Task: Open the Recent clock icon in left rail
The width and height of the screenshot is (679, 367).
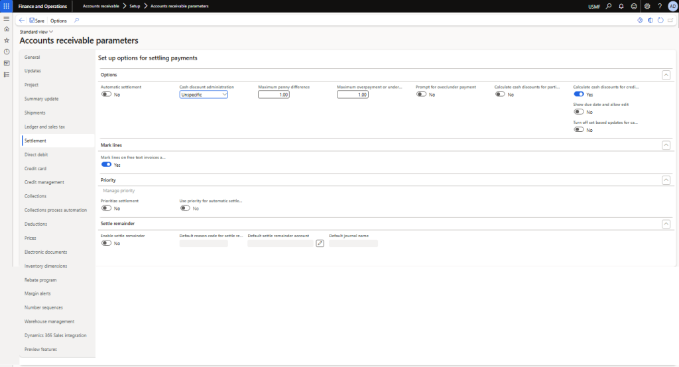Action: (x=6, y=52)
